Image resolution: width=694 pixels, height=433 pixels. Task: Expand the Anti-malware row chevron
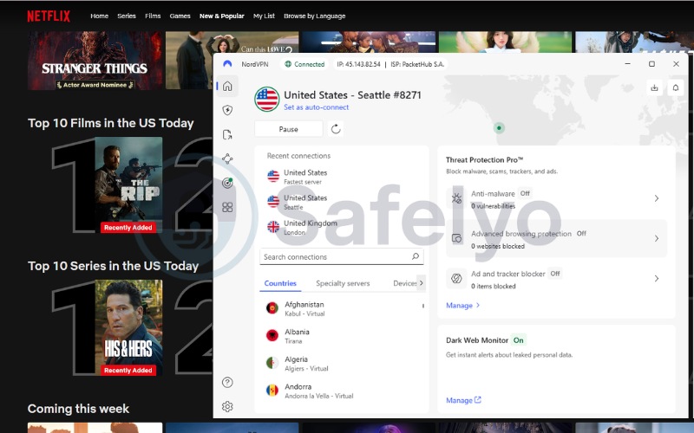coord(657,198)
